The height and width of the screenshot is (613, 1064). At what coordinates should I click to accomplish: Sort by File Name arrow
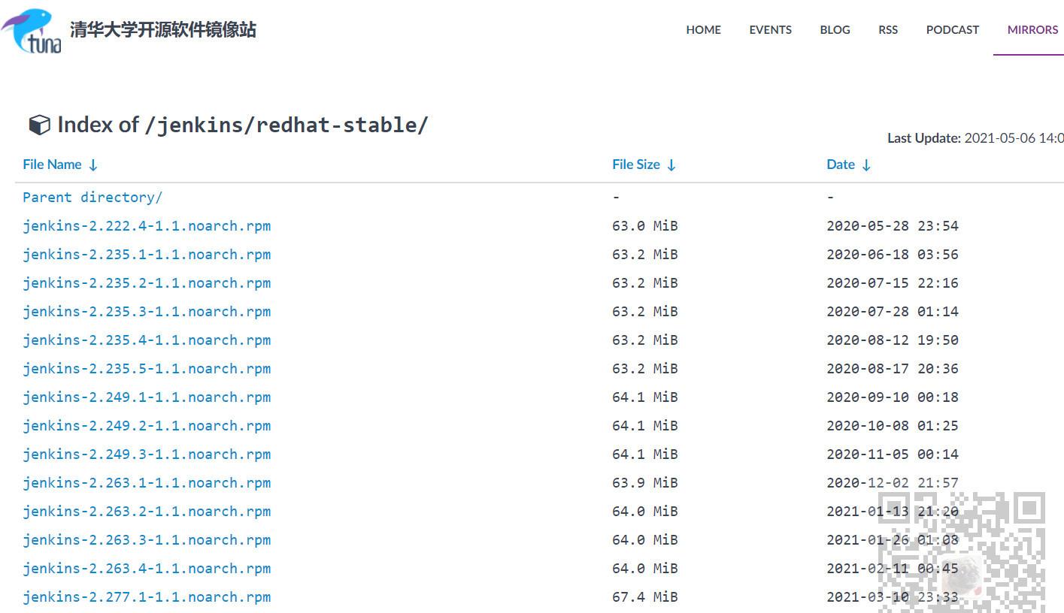click(x=93, y=165)
